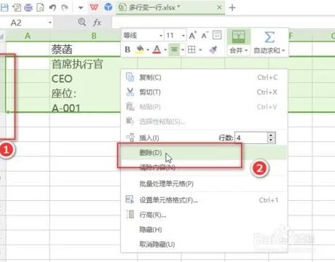335x262 pixels.
Task: Choose 取消隐藏(U) from the context menu
Action: [x=204, y=244]
